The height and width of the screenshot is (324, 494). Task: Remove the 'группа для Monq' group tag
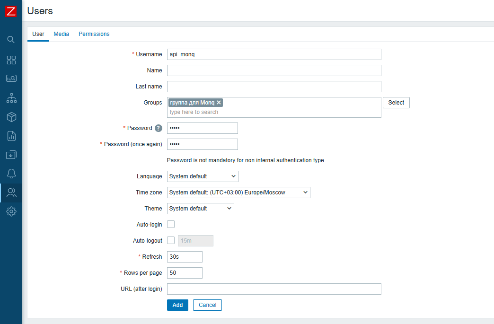219,103
